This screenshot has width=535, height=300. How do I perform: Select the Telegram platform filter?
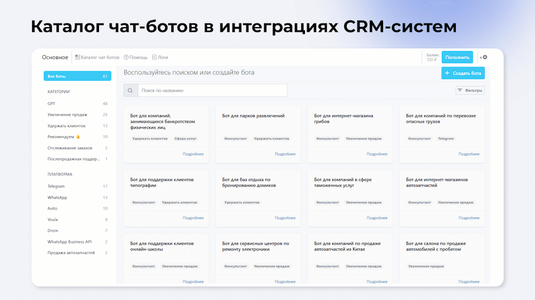click(x=56, y=186)
